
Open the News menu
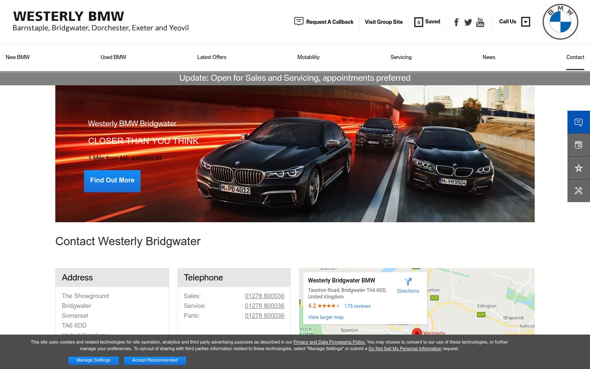489,57
